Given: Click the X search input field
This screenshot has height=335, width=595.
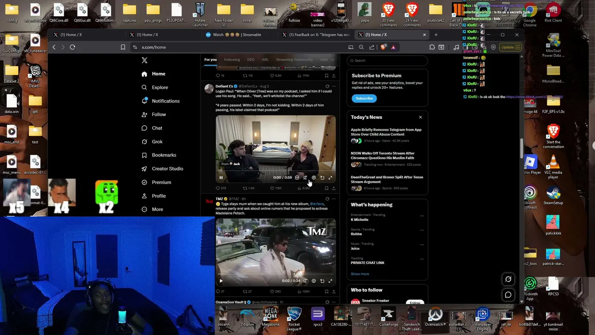Looking at the screenshot, I should [x=388, y=60].
